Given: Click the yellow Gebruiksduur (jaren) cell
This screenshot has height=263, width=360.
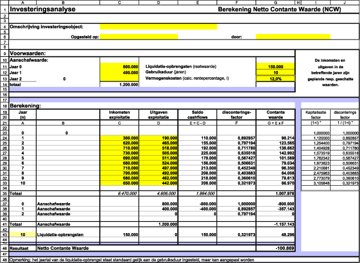Looking at the screenshot, I should [275, 72].
